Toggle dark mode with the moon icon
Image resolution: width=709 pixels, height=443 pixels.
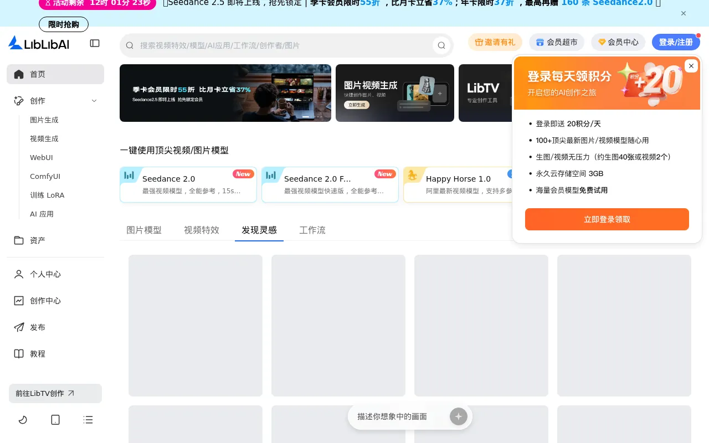pyautogui.click(x=23, y=420)
